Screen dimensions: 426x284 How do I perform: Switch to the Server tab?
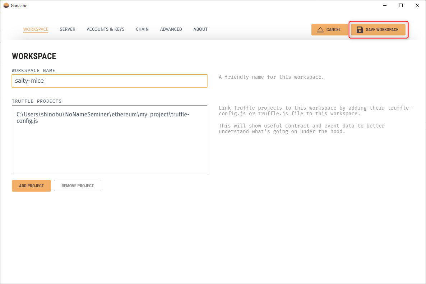[68, 29]
